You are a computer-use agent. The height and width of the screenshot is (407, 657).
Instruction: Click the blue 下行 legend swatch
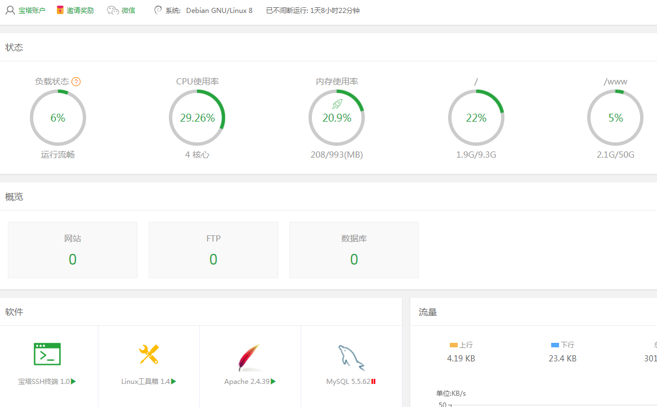(x=555, y=345)
